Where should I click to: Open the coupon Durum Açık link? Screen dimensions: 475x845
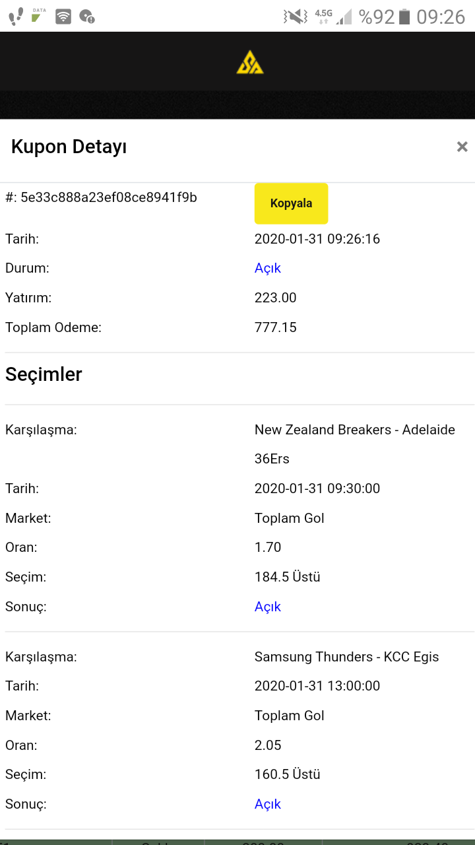(268, 268)
